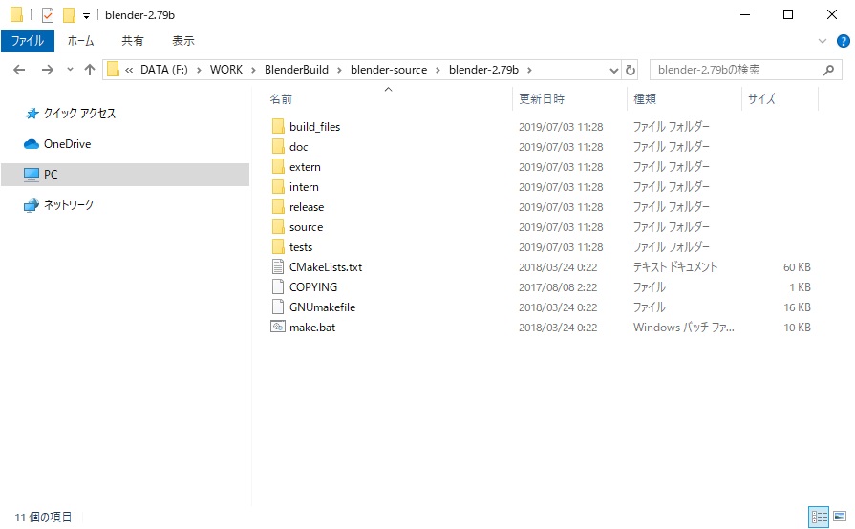Click the 11 個の項目 status text
Screen dimensions: 855x529
(x=43, y=517)
